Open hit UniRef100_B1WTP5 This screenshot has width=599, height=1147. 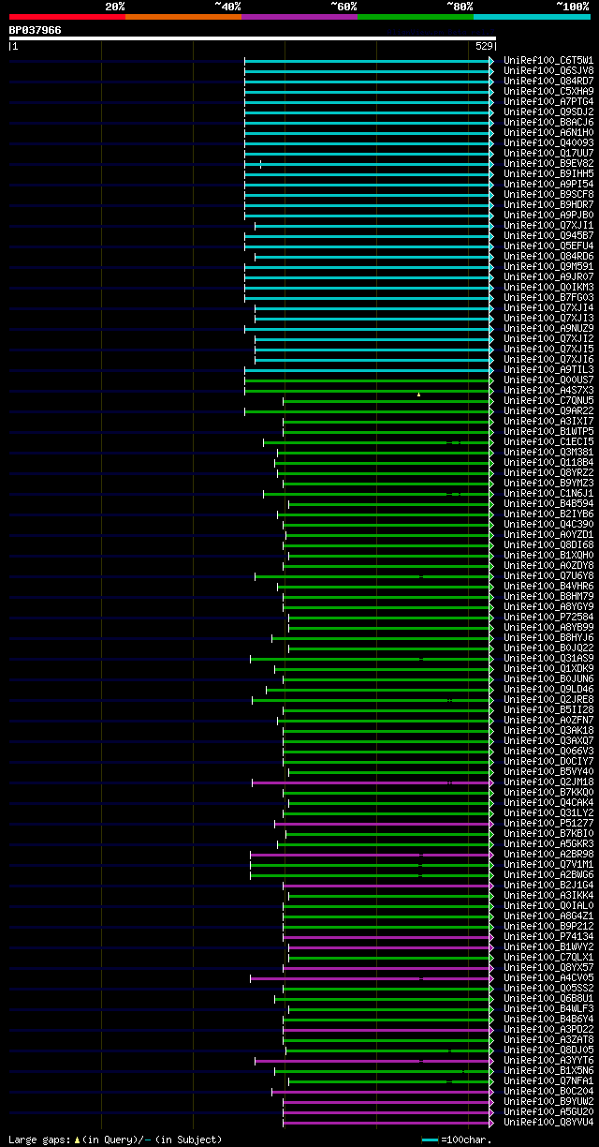tap(548, 431)
